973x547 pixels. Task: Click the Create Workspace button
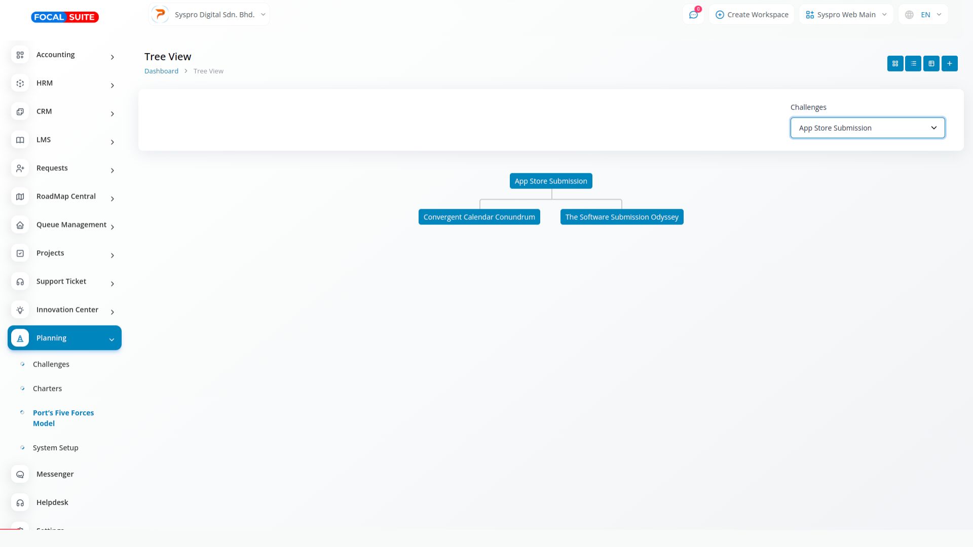coord(752,15)
